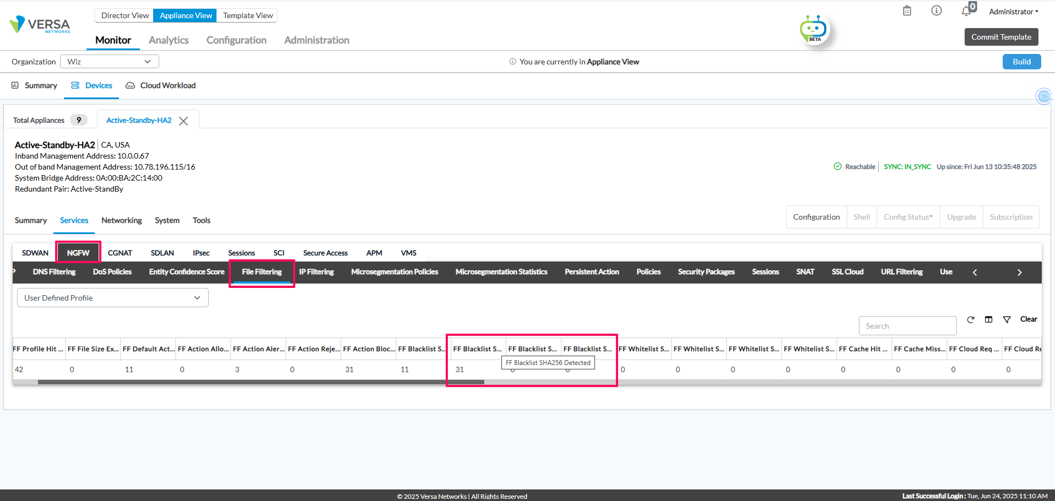
Task: Select the SCI service tab
Action: pos(279,253)
